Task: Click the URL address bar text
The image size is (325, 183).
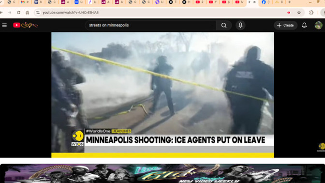Action: point(71,13)
